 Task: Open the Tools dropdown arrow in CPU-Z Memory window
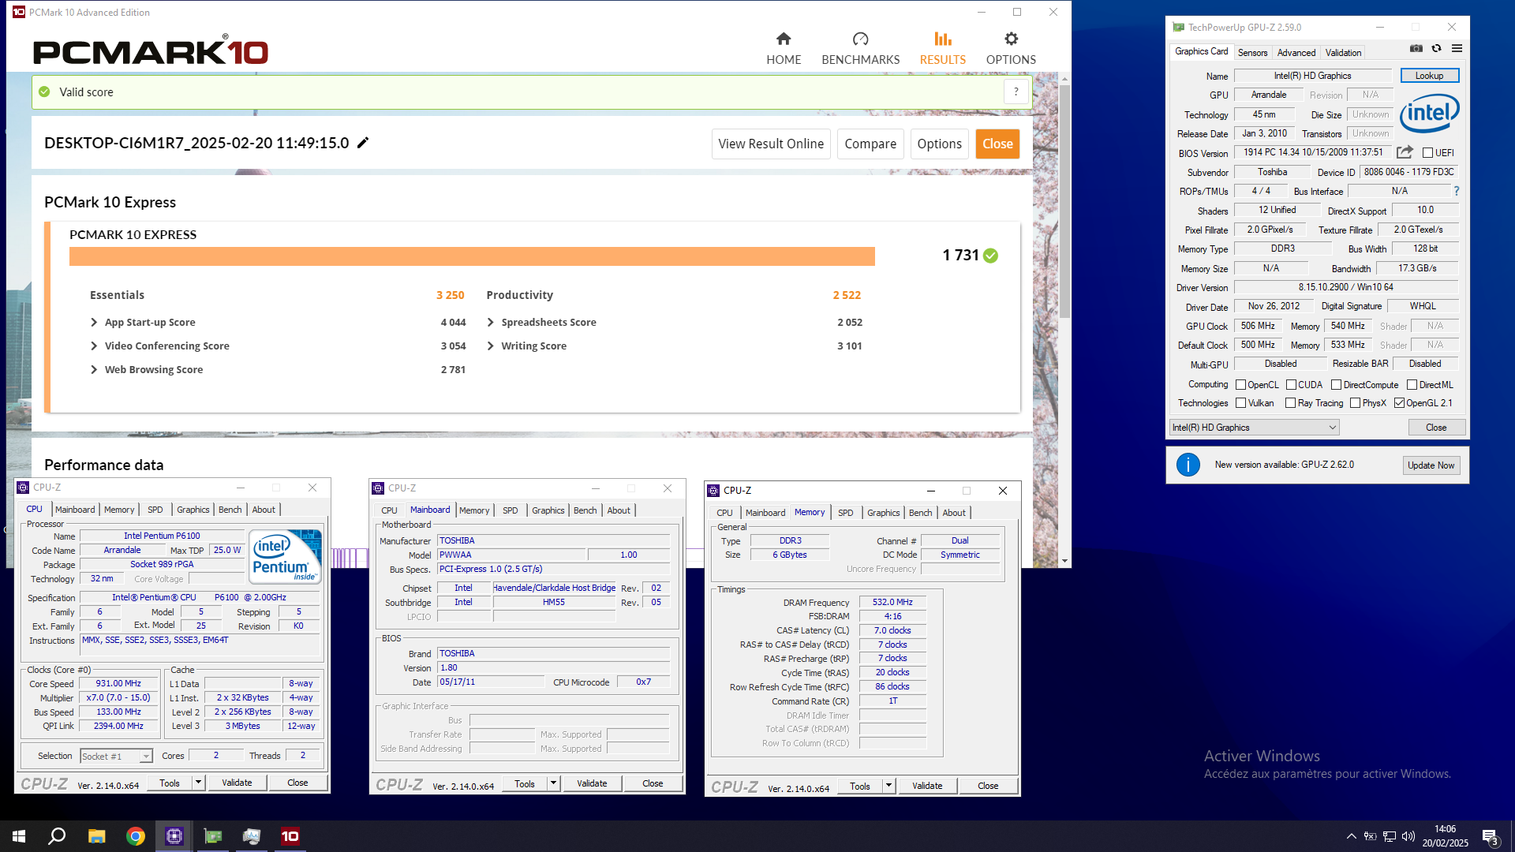point(888,786)
